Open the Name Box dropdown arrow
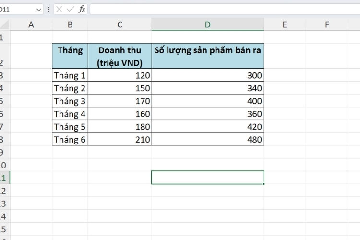This screenshot has width=360, height=240. (x=38, y=10)
